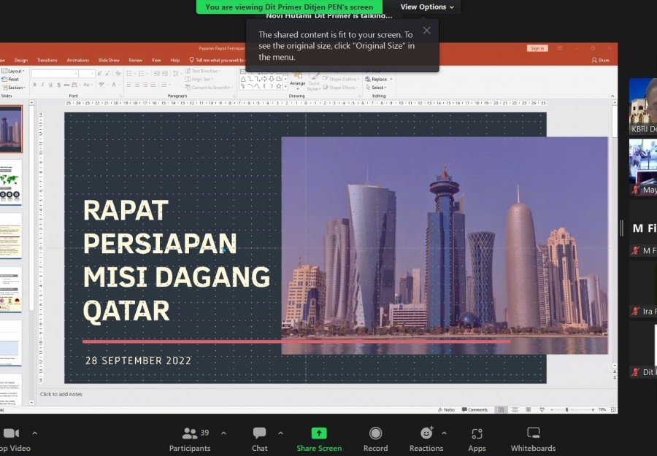Expand video options arrow next to Stop Video
This screenshot has height=456, width=657.
pyautogui.click(x=35, y=433)
